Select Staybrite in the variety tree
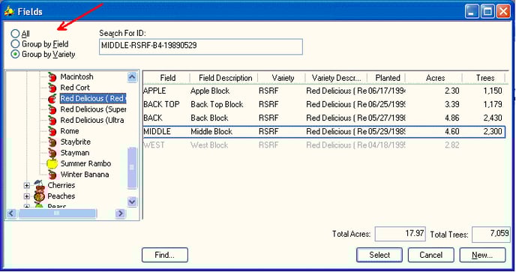This screenshot has width=516, height=272. coord(75,142)
